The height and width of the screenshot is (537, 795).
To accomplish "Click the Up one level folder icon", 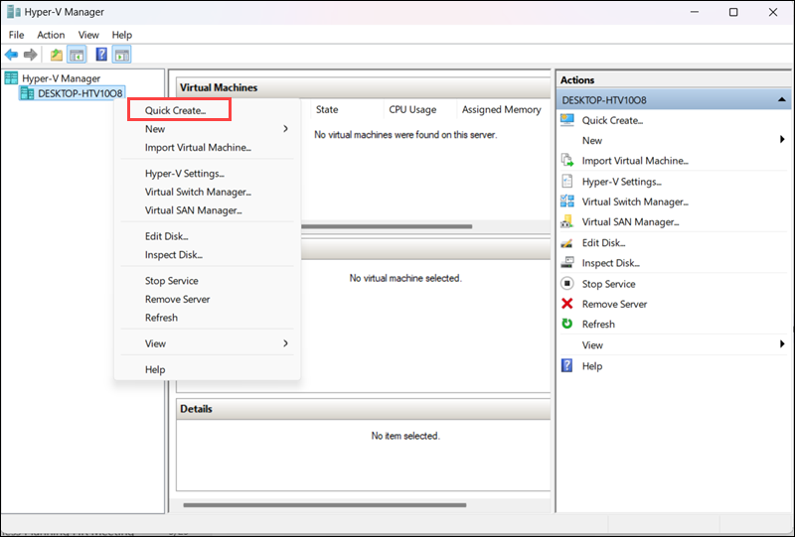I will click(57, 55).
